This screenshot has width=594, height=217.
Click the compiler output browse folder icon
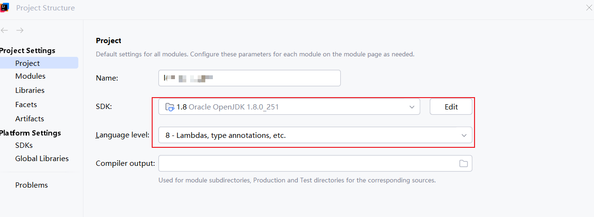(x=463, y=163)
